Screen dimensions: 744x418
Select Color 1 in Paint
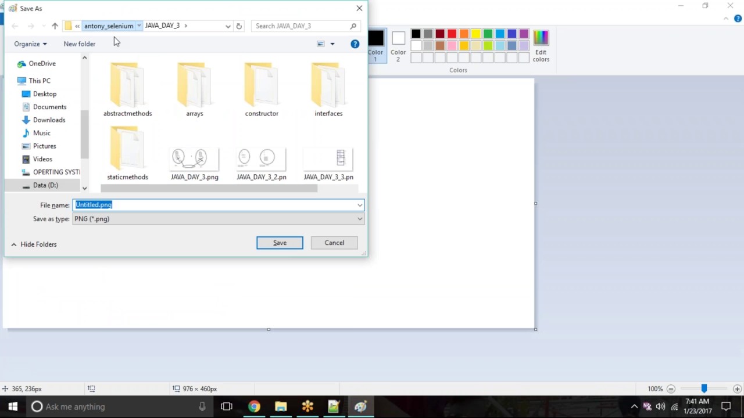tap(375, 46)
